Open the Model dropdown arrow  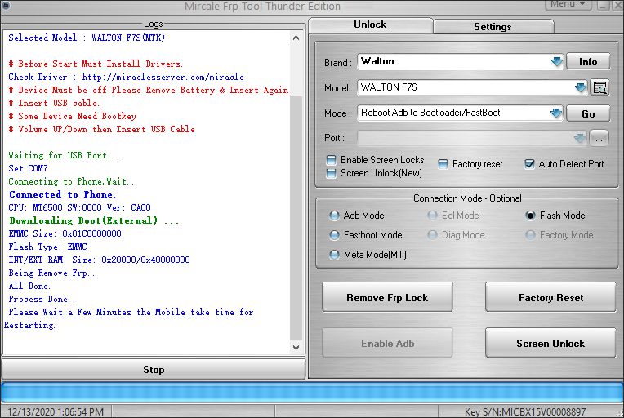pyautogui.click(x=581, y=87)
